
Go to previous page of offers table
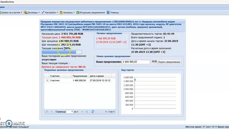(51, 111)
